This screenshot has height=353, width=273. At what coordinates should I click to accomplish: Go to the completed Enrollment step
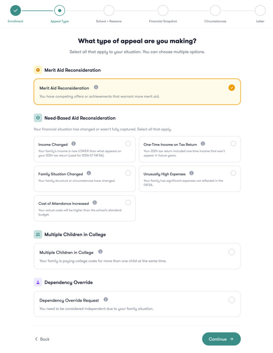pyautogui.click(x=16, y=11)
